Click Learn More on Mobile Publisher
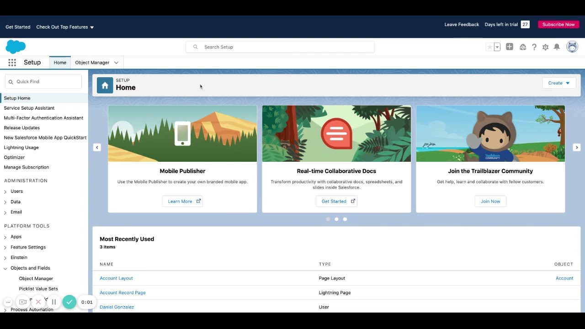Viewport: 585px width, 329px height. pos(182,202)
